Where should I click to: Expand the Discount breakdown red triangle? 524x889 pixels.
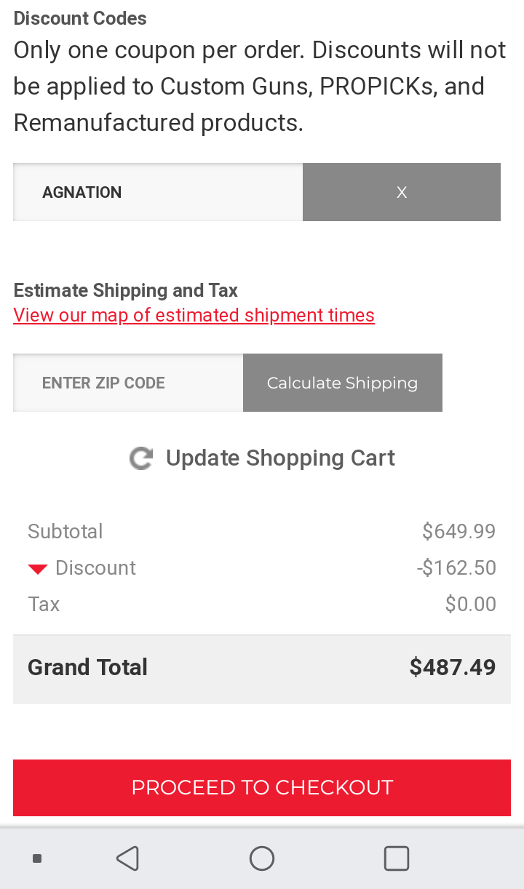coord(38,569)
